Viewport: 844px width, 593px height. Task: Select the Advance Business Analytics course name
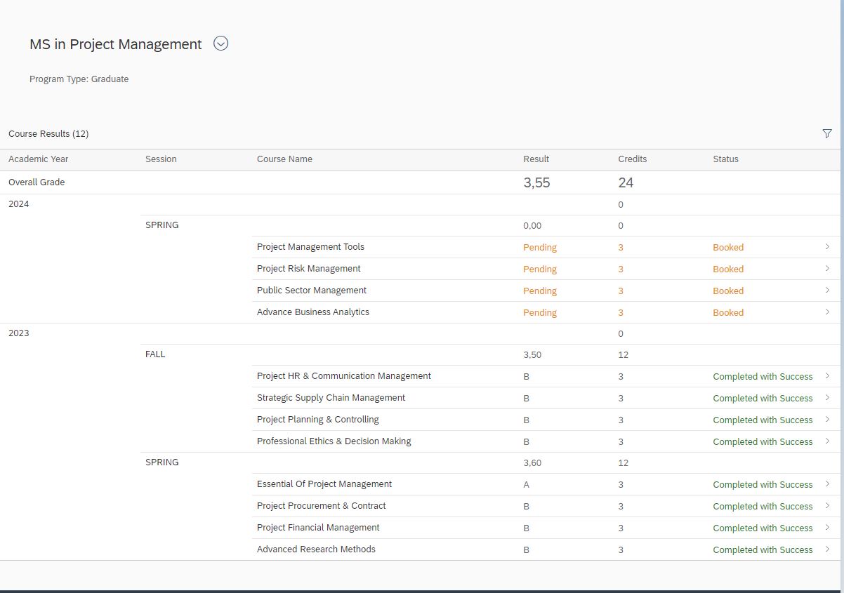[313, 312]
